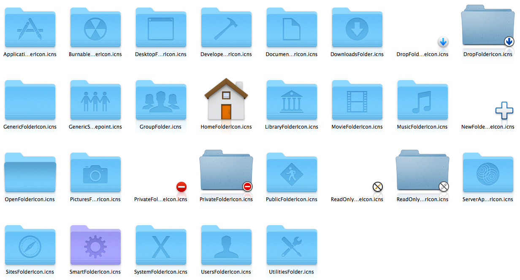
Task: Click the 'Develope…rIcon.icns' file name
Action: (x=226, y=54)
